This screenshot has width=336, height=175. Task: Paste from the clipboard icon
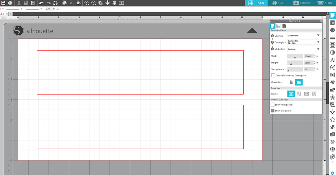33,3
